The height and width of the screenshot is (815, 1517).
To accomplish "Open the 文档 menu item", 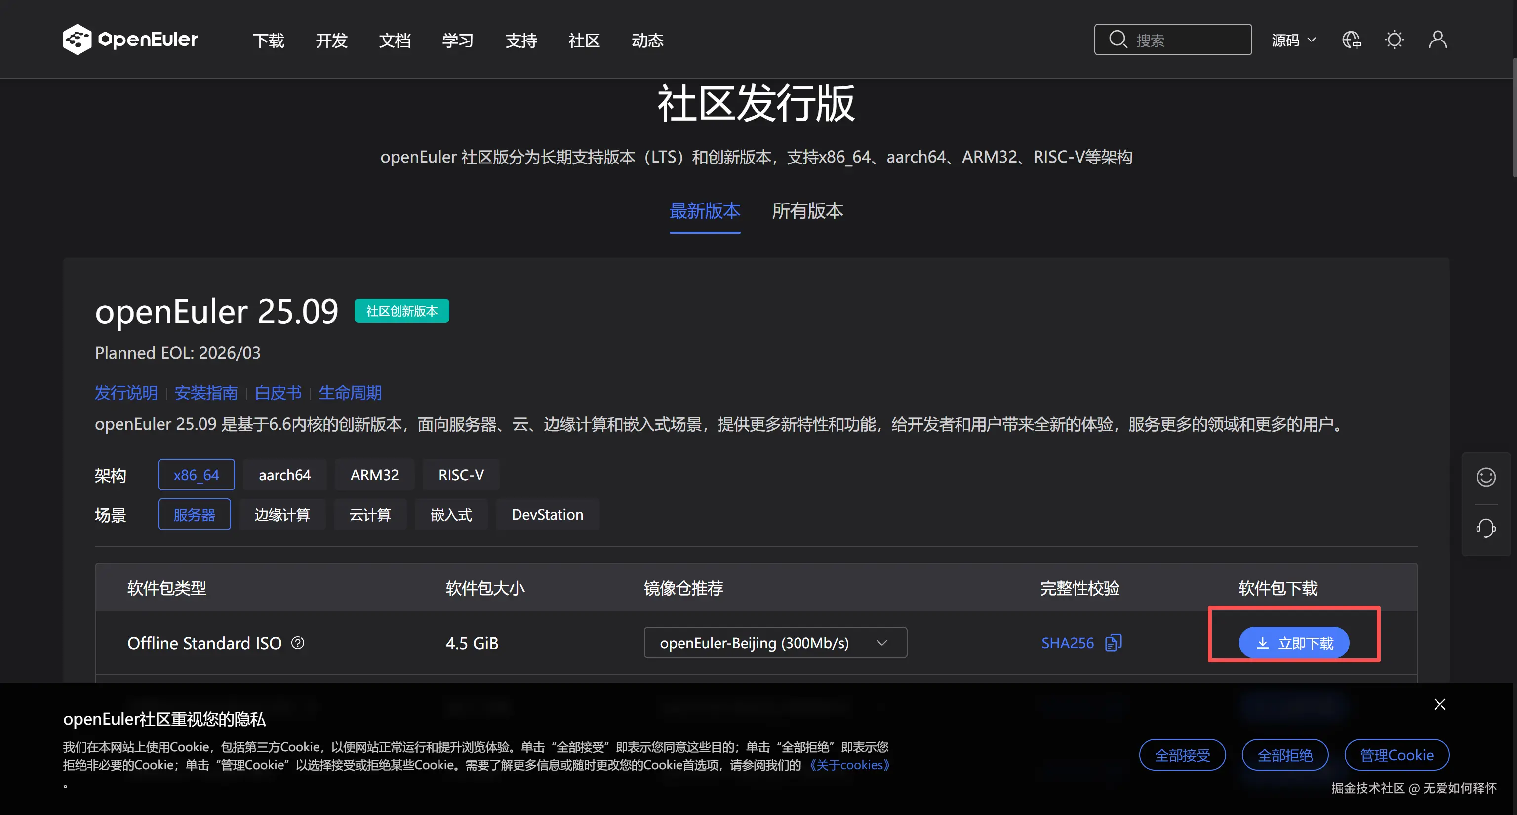I will pyautogui.click(x=395, y=40).
